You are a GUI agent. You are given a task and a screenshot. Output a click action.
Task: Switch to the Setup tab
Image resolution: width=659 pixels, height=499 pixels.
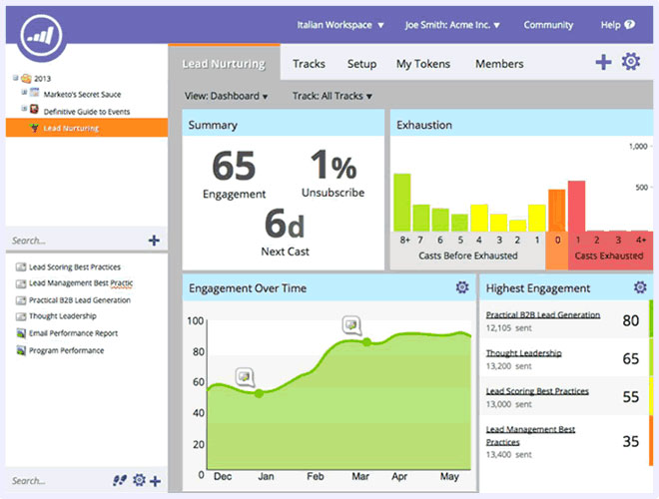pyautogui.click(x=361, y=64)
